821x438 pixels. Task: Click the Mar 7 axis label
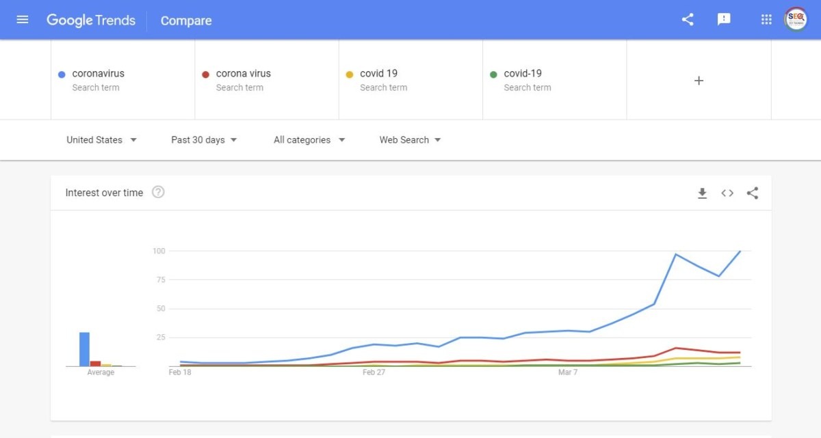(x=568, y=372)
